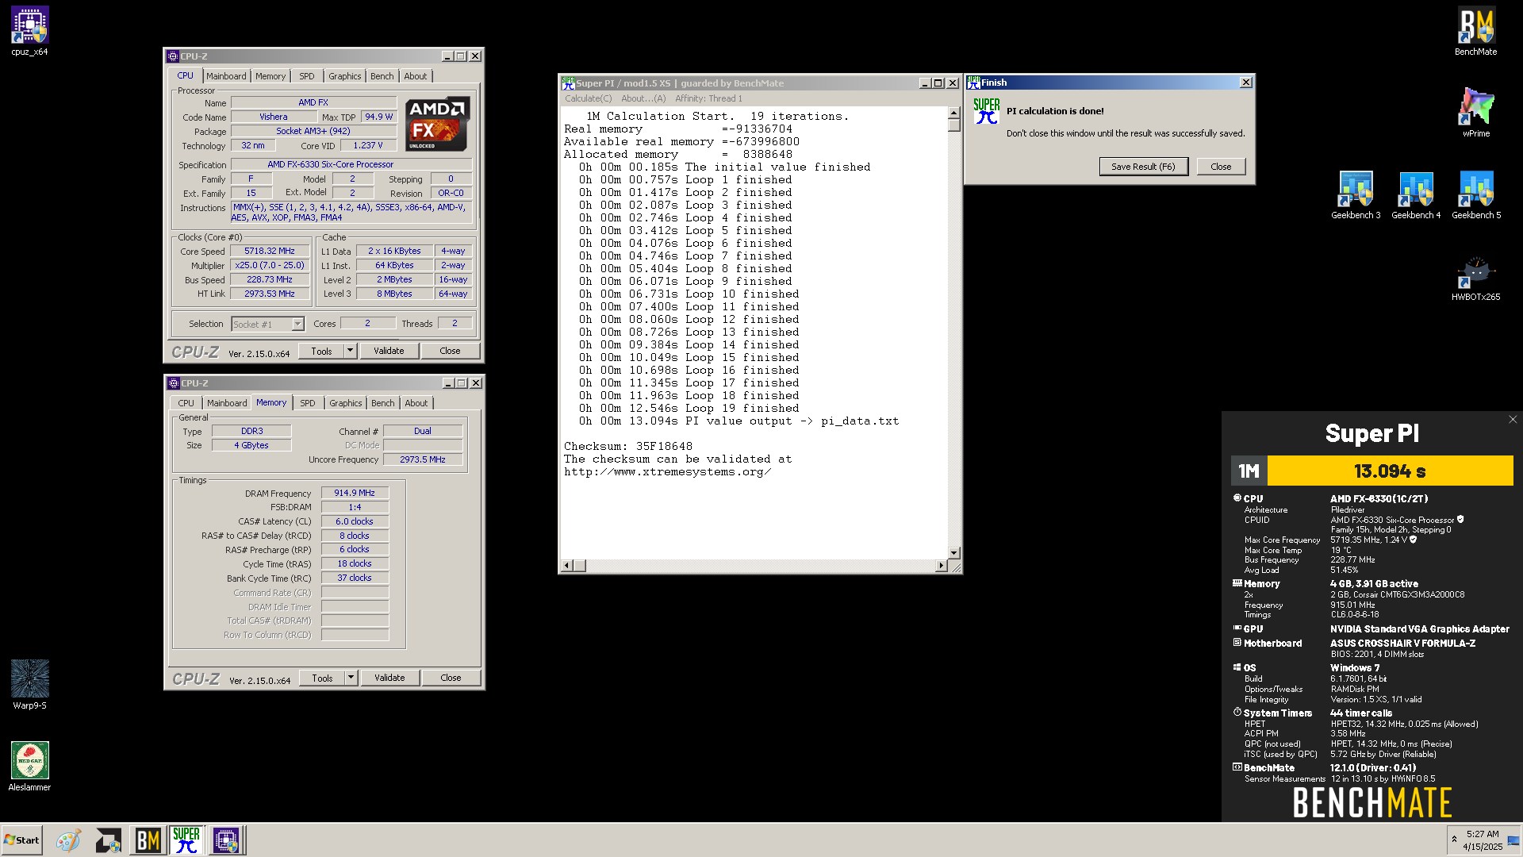Open SPD tab in lower CPU-Z window
Image resolution: width=1523 pixels, height=857 pixels.
[x=308, y=403]
